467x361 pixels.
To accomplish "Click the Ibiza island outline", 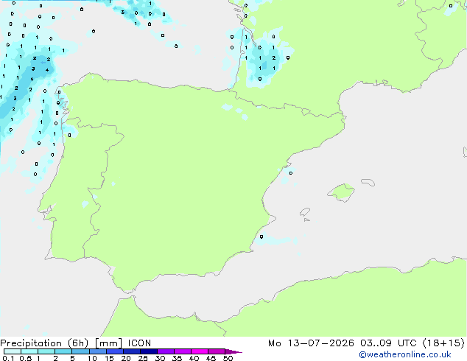I will click(305, 212).
